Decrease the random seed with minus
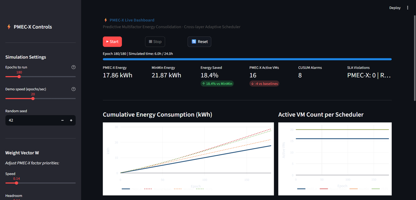Image resolution: width=416 pixels, height=200 pixels. pyautogui.click(x=63, y=120)
